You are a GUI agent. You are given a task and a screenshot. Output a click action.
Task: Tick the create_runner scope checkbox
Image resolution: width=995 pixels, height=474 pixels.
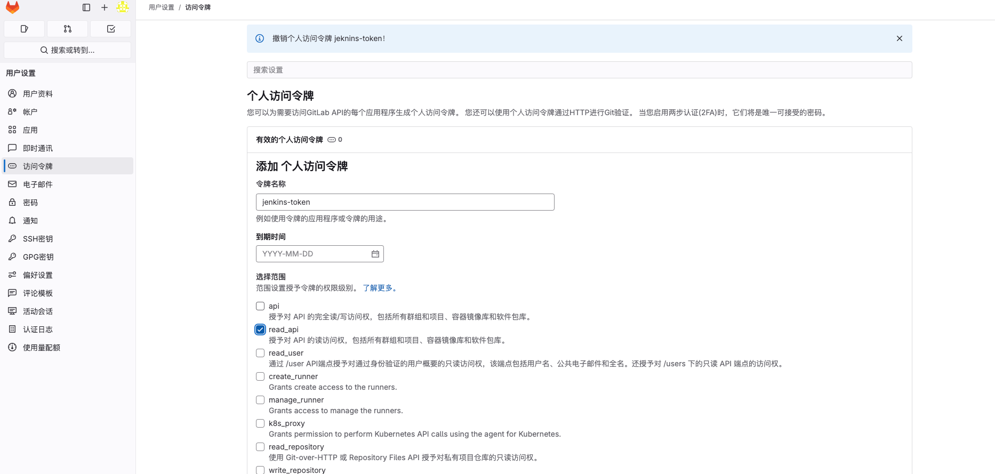coord(260,376)
